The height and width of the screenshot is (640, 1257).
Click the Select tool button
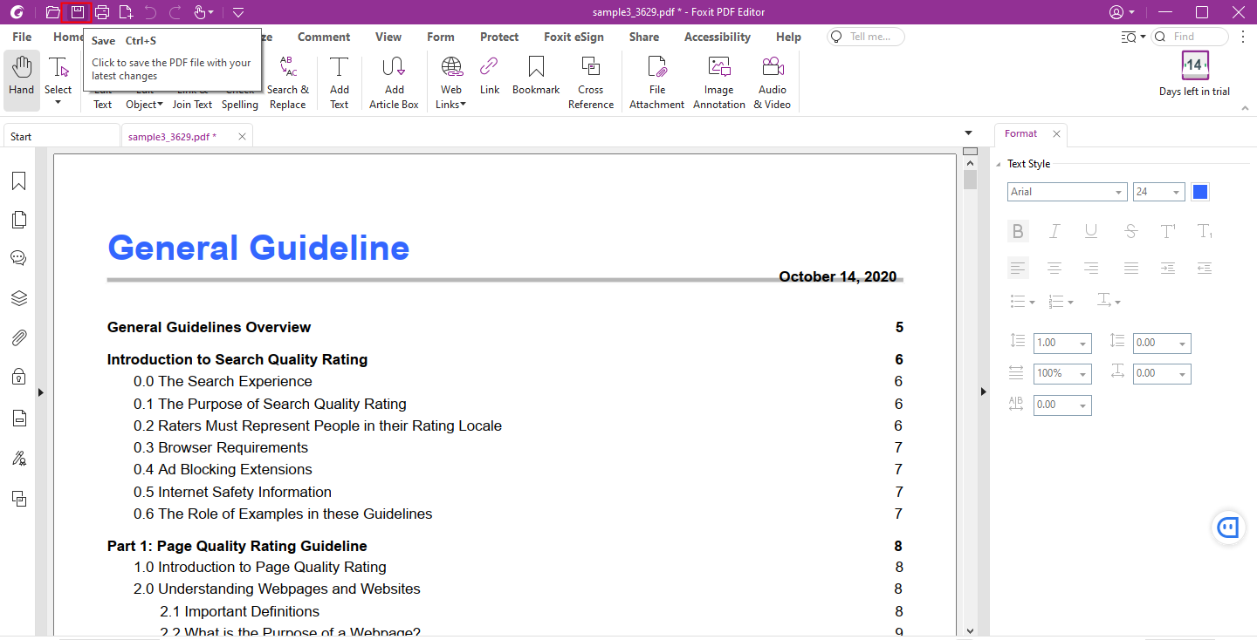tap(58, 80)
